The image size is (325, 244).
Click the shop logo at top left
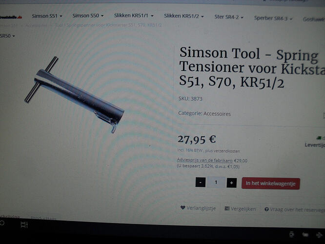pos(10,17)
